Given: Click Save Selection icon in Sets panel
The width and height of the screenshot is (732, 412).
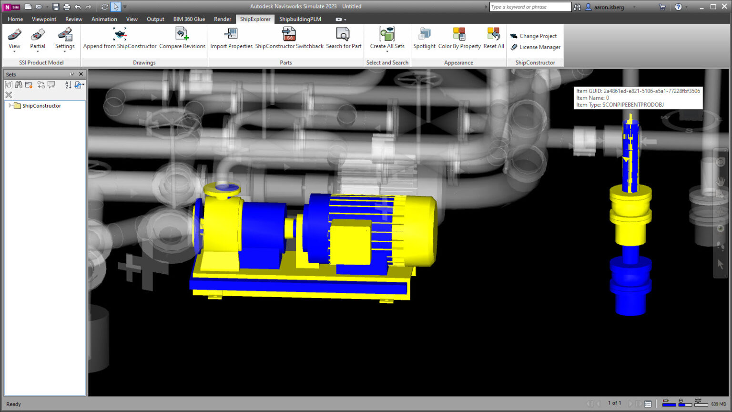Looking at the screenshot, I should click(x=9, y=84).
